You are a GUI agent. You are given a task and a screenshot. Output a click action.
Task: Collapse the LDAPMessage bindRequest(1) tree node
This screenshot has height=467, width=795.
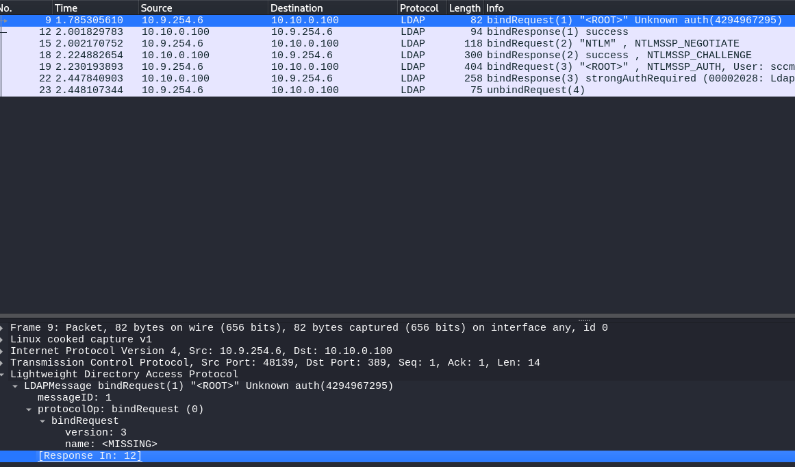15,386
